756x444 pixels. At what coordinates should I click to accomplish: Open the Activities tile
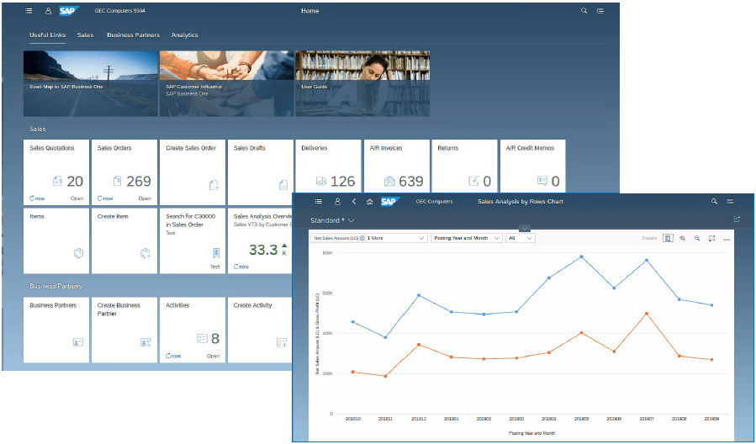193,330
